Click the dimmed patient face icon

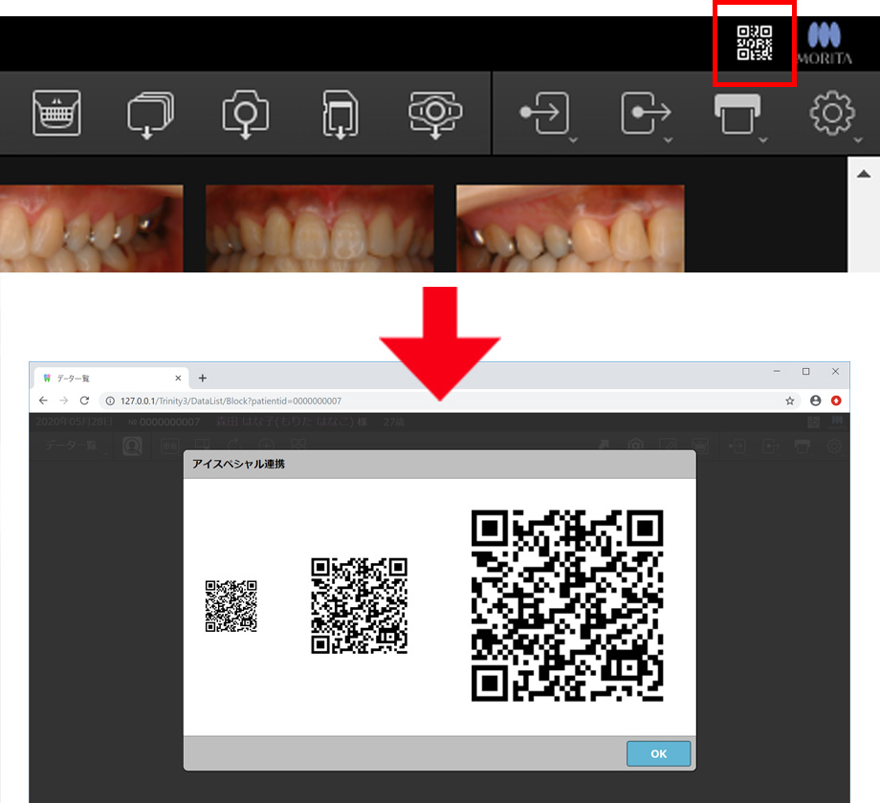[x=132, y=446]
